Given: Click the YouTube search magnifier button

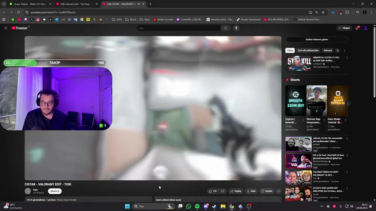Looking at the screenshot, I should [x=226, y=28].
